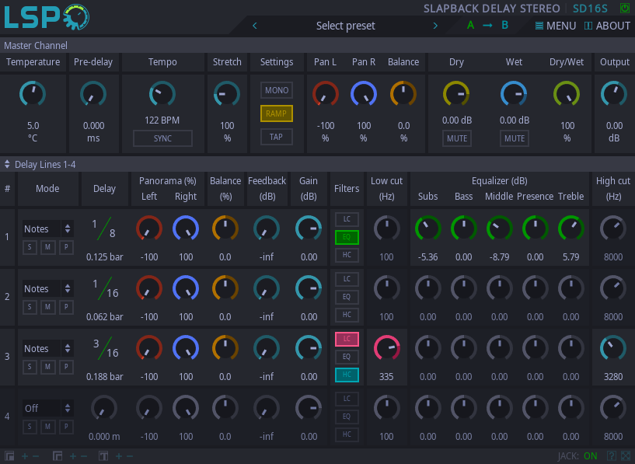Open help via the question mark icon
This screenshot has height=464, width=635.
612,456
